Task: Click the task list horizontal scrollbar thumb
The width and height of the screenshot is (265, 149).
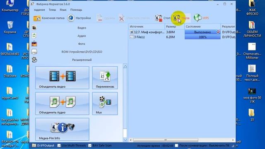Action: tap(166, 140)
